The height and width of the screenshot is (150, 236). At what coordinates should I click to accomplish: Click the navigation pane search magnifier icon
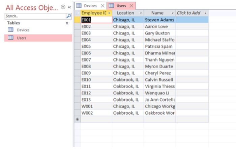pos(69,16)
